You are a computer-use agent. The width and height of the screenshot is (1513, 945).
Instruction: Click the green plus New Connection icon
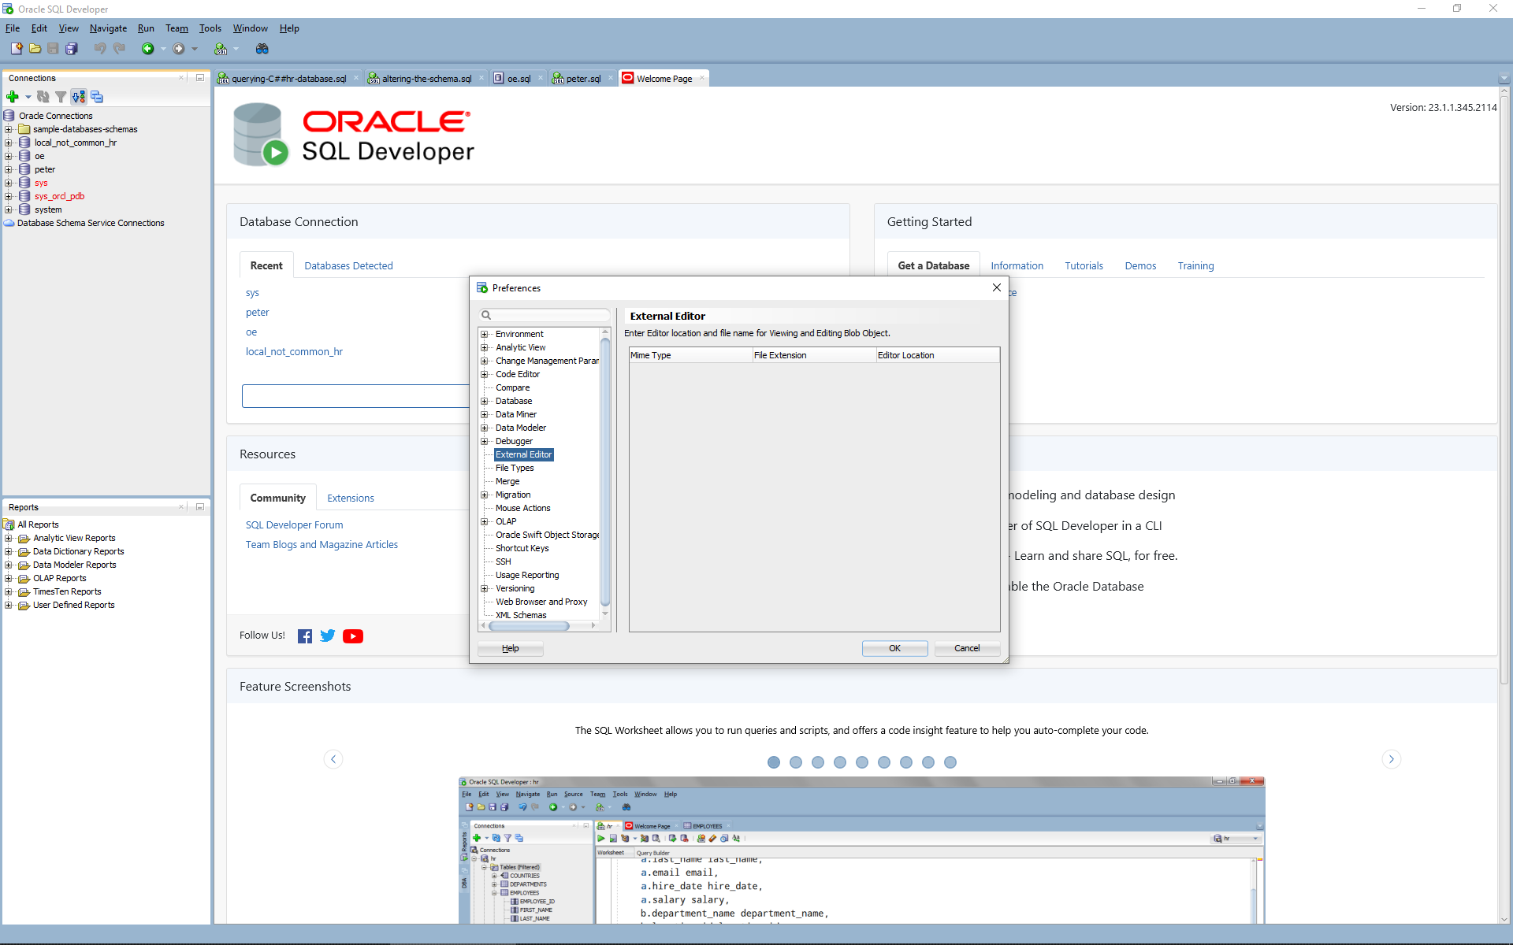coord(13,97)
